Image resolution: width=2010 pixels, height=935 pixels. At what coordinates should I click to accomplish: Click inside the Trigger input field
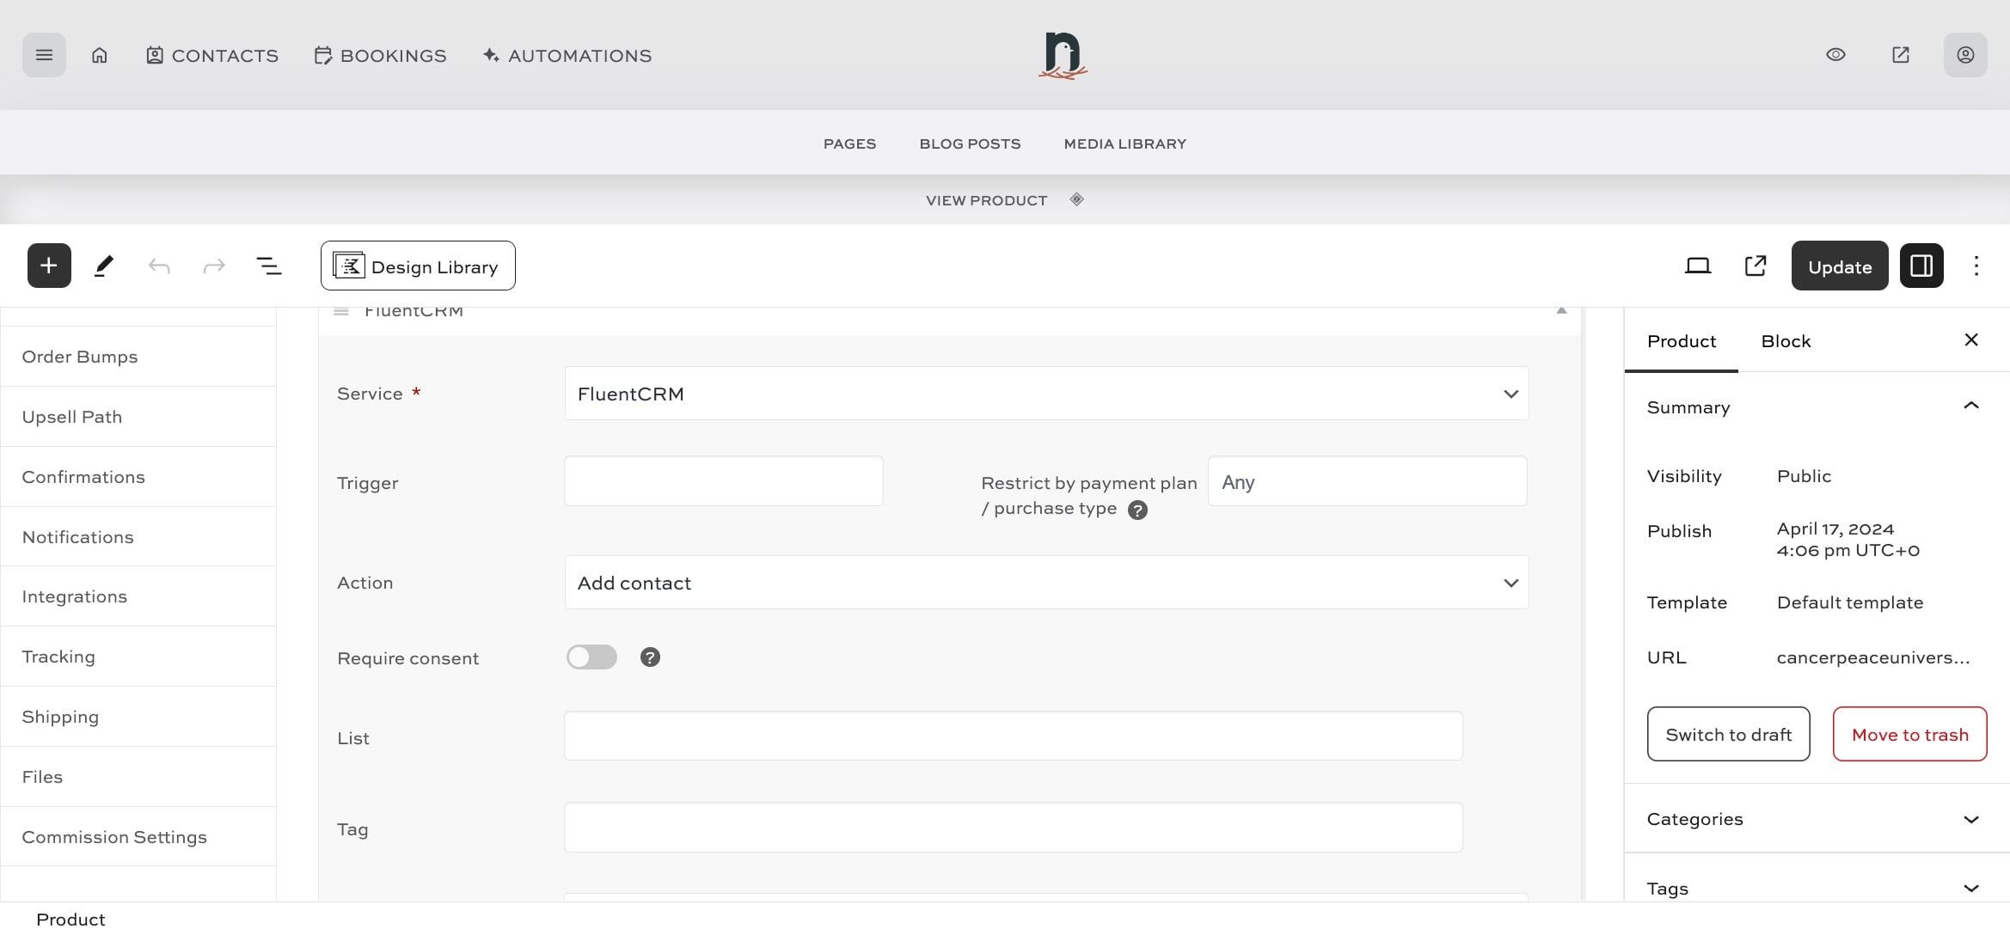click(x=722, y=481)
